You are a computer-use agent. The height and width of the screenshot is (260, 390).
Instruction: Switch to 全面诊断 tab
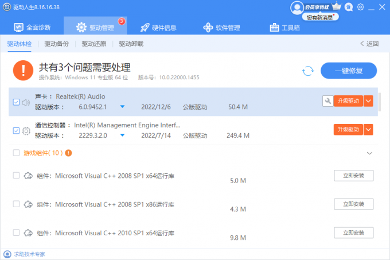coord(32,28)
